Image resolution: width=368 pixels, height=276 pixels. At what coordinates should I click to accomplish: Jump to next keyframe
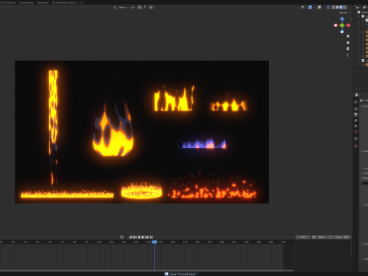tap(147, 237)
